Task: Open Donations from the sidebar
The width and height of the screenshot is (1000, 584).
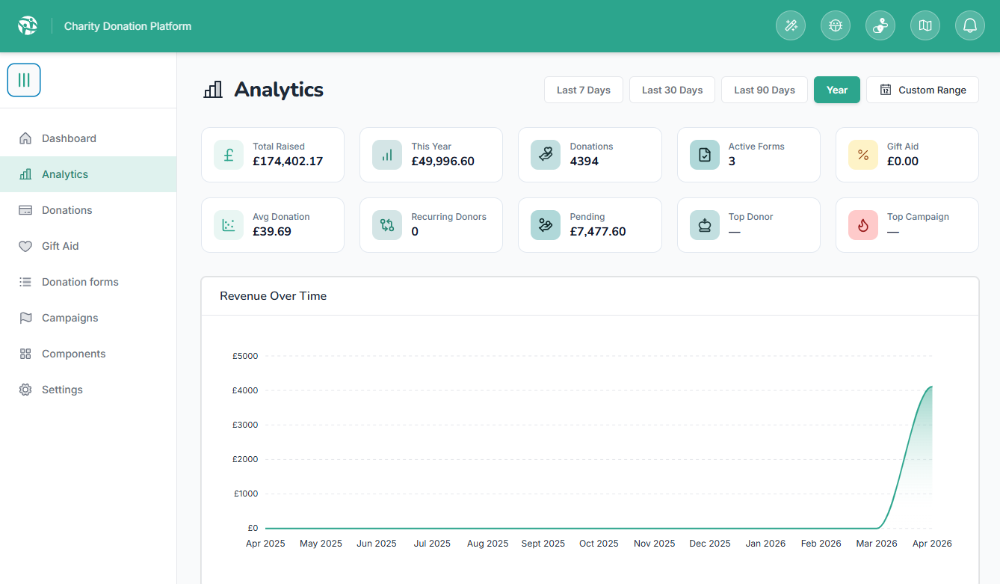Action: tap(67, 210)
